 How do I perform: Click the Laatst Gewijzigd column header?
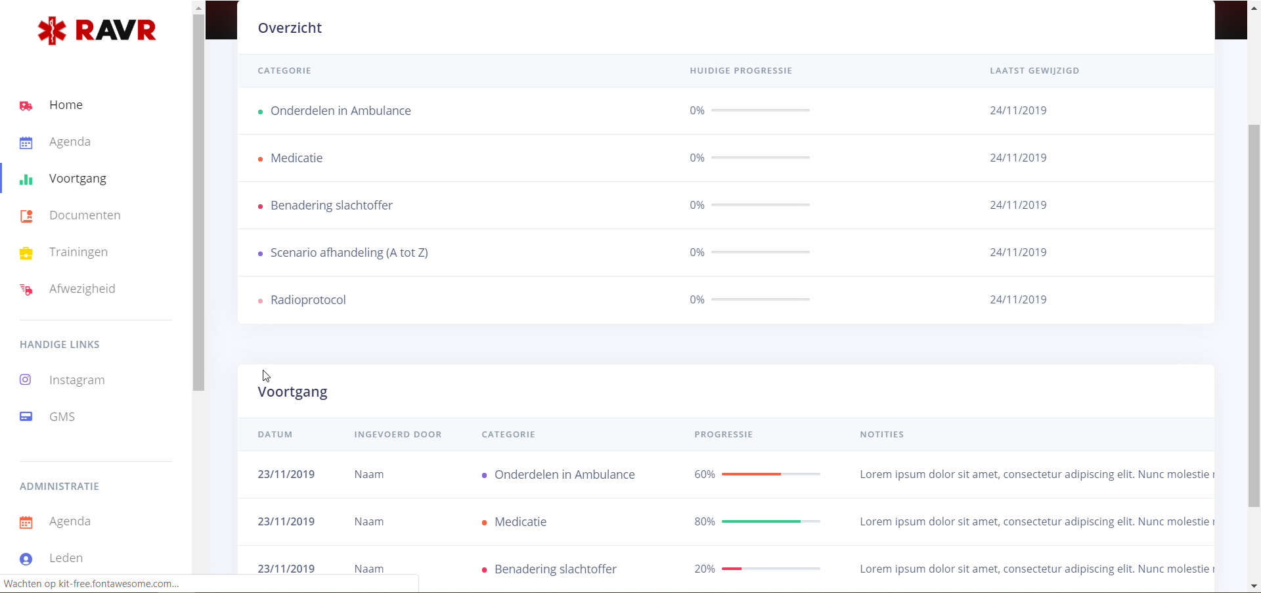[1034, 71]
